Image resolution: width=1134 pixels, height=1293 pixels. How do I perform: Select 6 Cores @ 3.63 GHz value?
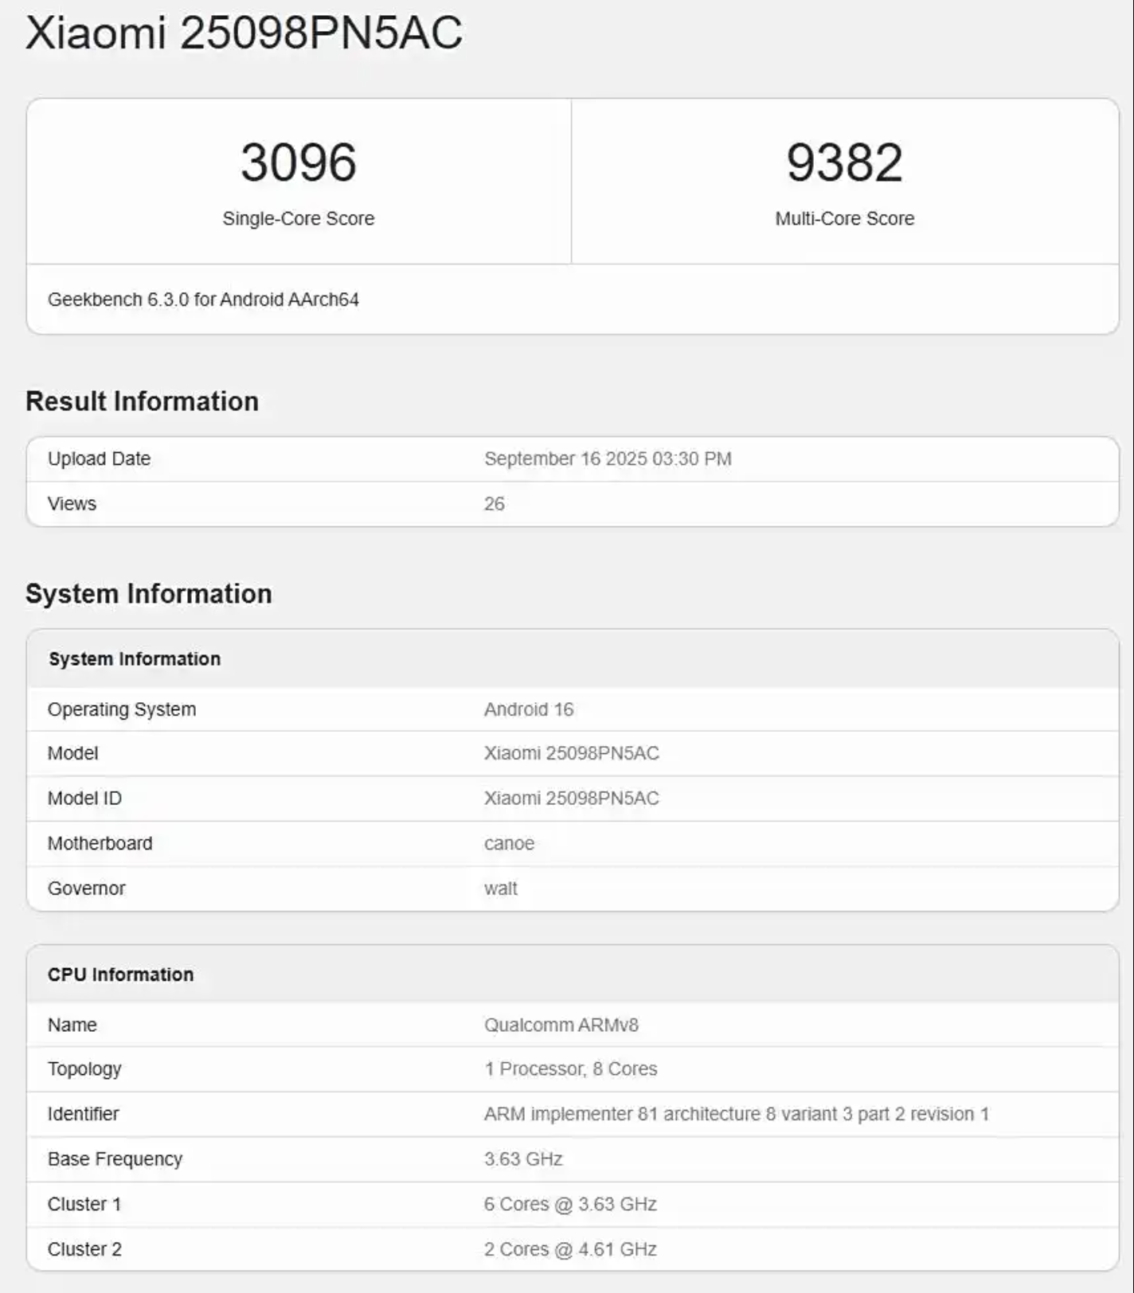pos(570,1204)
